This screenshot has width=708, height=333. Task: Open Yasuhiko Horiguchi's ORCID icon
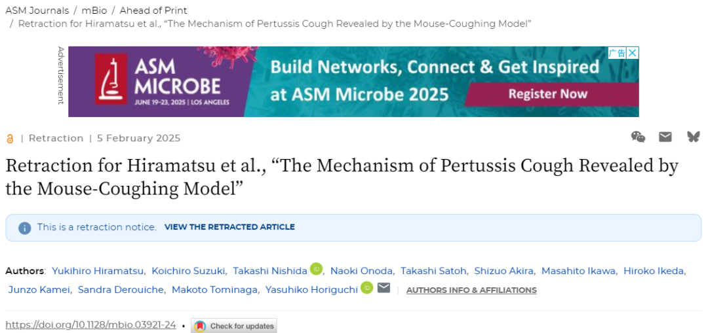tap(366, 287)
